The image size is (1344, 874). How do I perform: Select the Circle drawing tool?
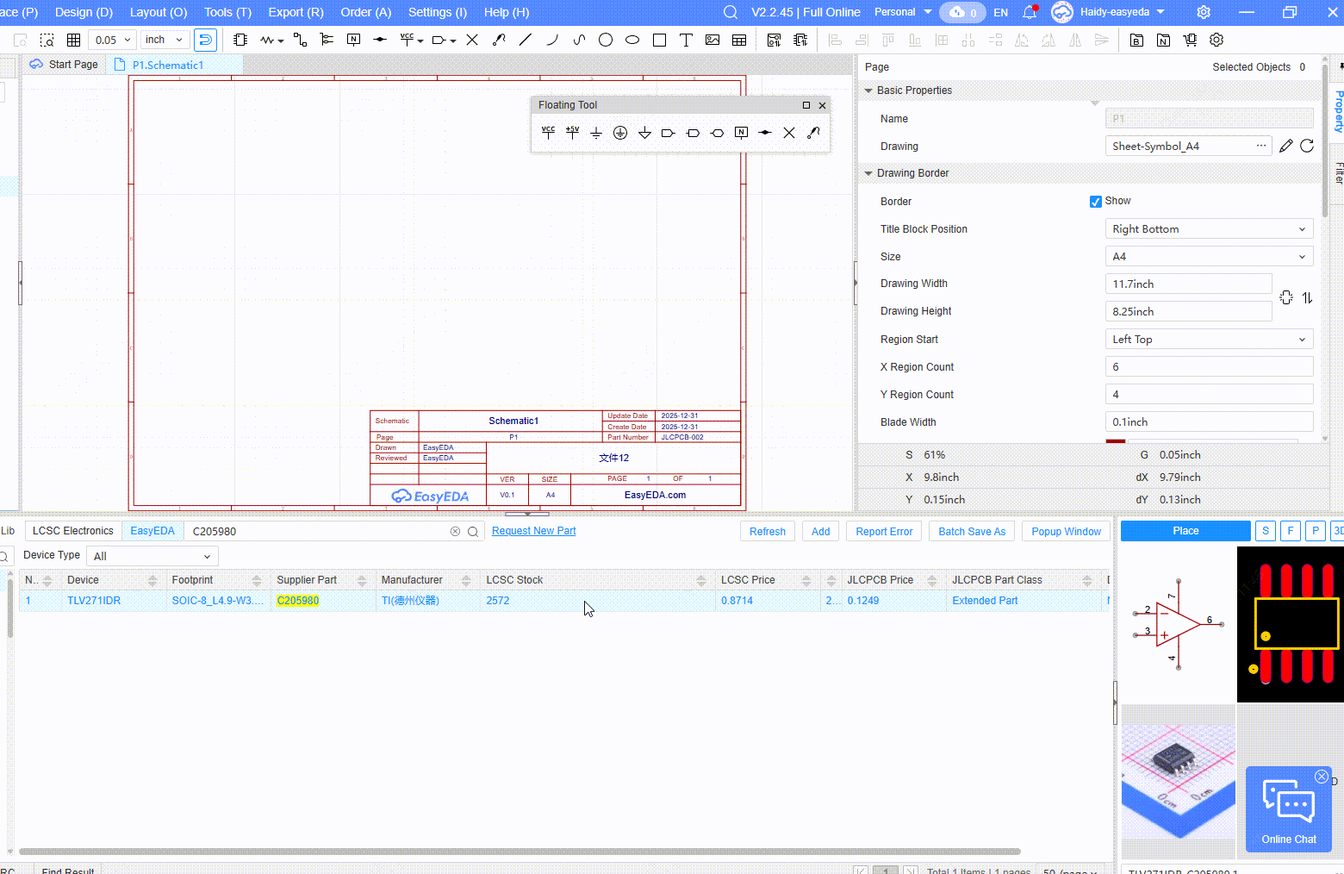pyautogui.click(x=606, y=40)
